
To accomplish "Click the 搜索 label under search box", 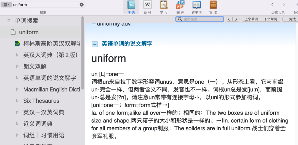I will coord(43,12).
